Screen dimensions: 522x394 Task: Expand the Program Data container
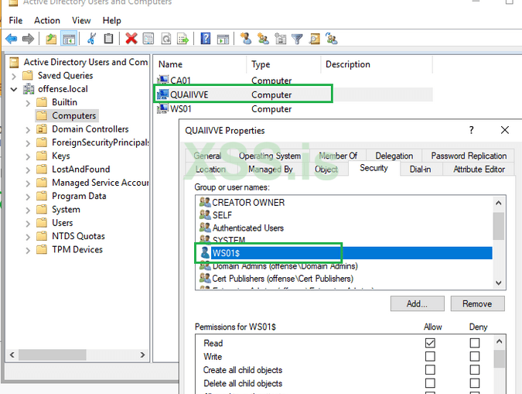tap(28, 197)
